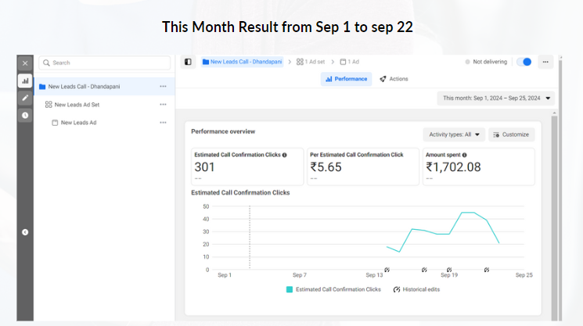583x326 pixels.
Task: Click into the Search field
Action: click(x=106, y=63)
